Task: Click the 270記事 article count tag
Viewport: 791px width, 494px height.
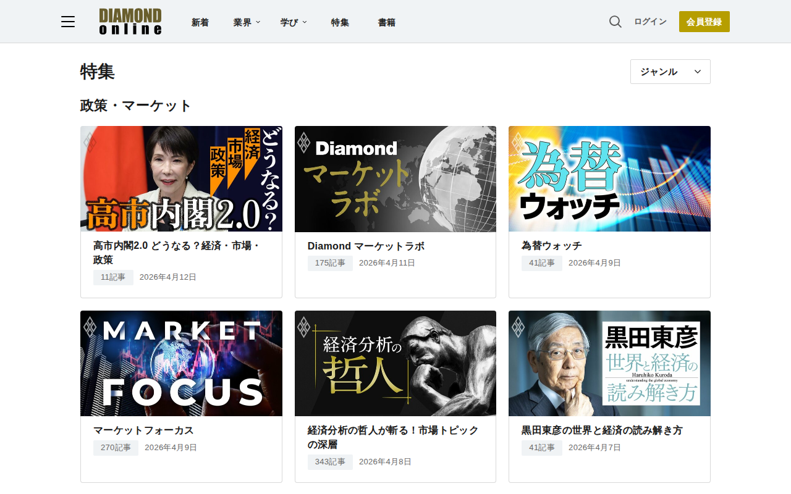Action: (116, 448)
